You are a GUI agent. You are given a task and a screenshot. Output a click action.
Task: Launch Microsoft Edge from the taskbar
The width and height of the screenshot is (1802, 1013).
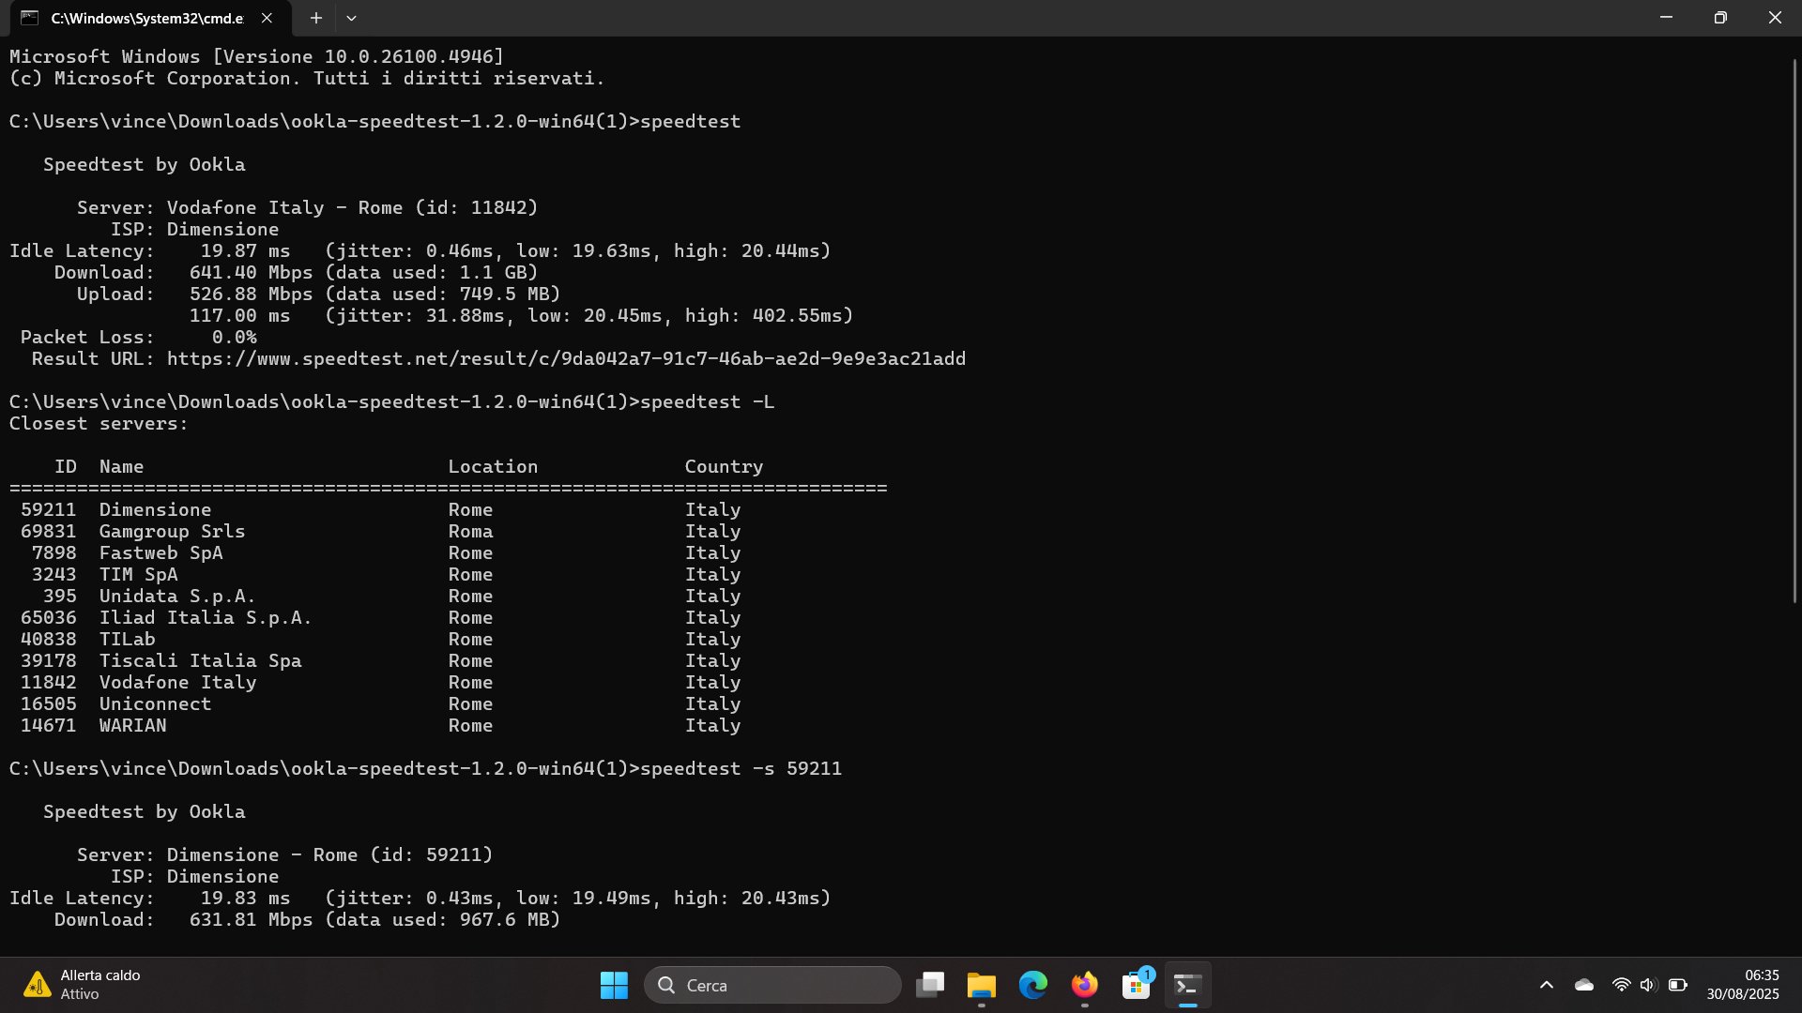click(x=1033, y=985)
